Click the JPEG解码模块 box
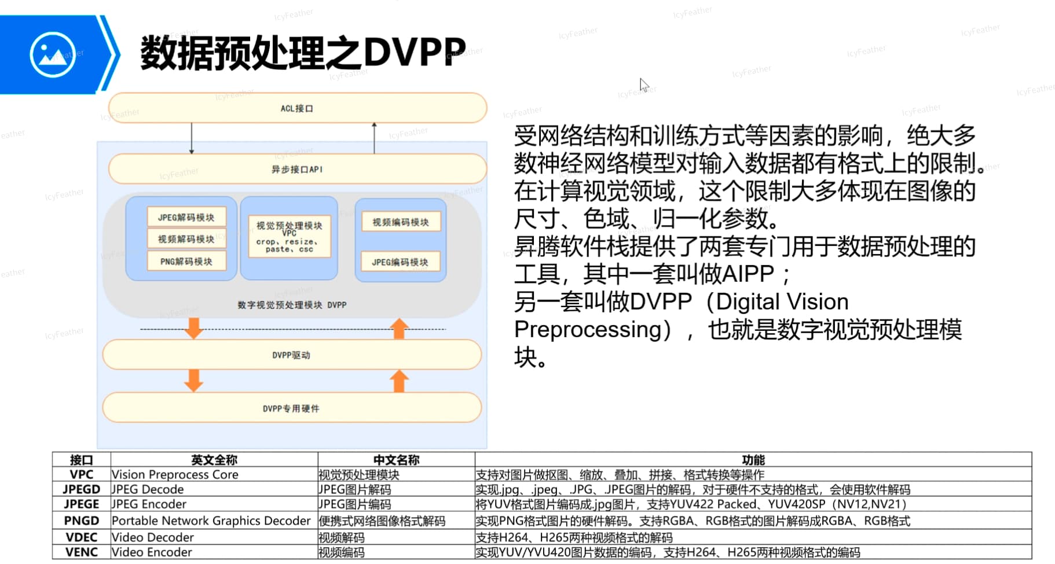The image size is (1055, 564). click(x=186, y=217)
